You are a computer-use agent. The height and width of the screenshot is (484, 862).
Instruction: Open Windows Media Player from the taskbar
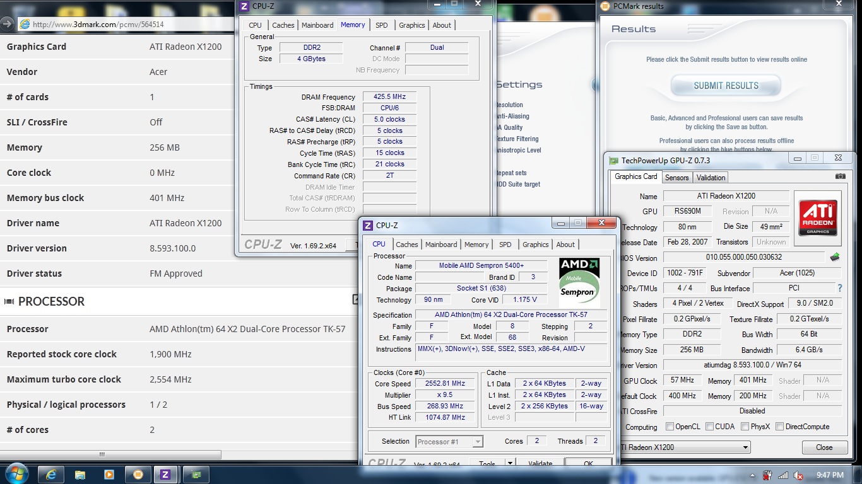[x=109, y=475]
